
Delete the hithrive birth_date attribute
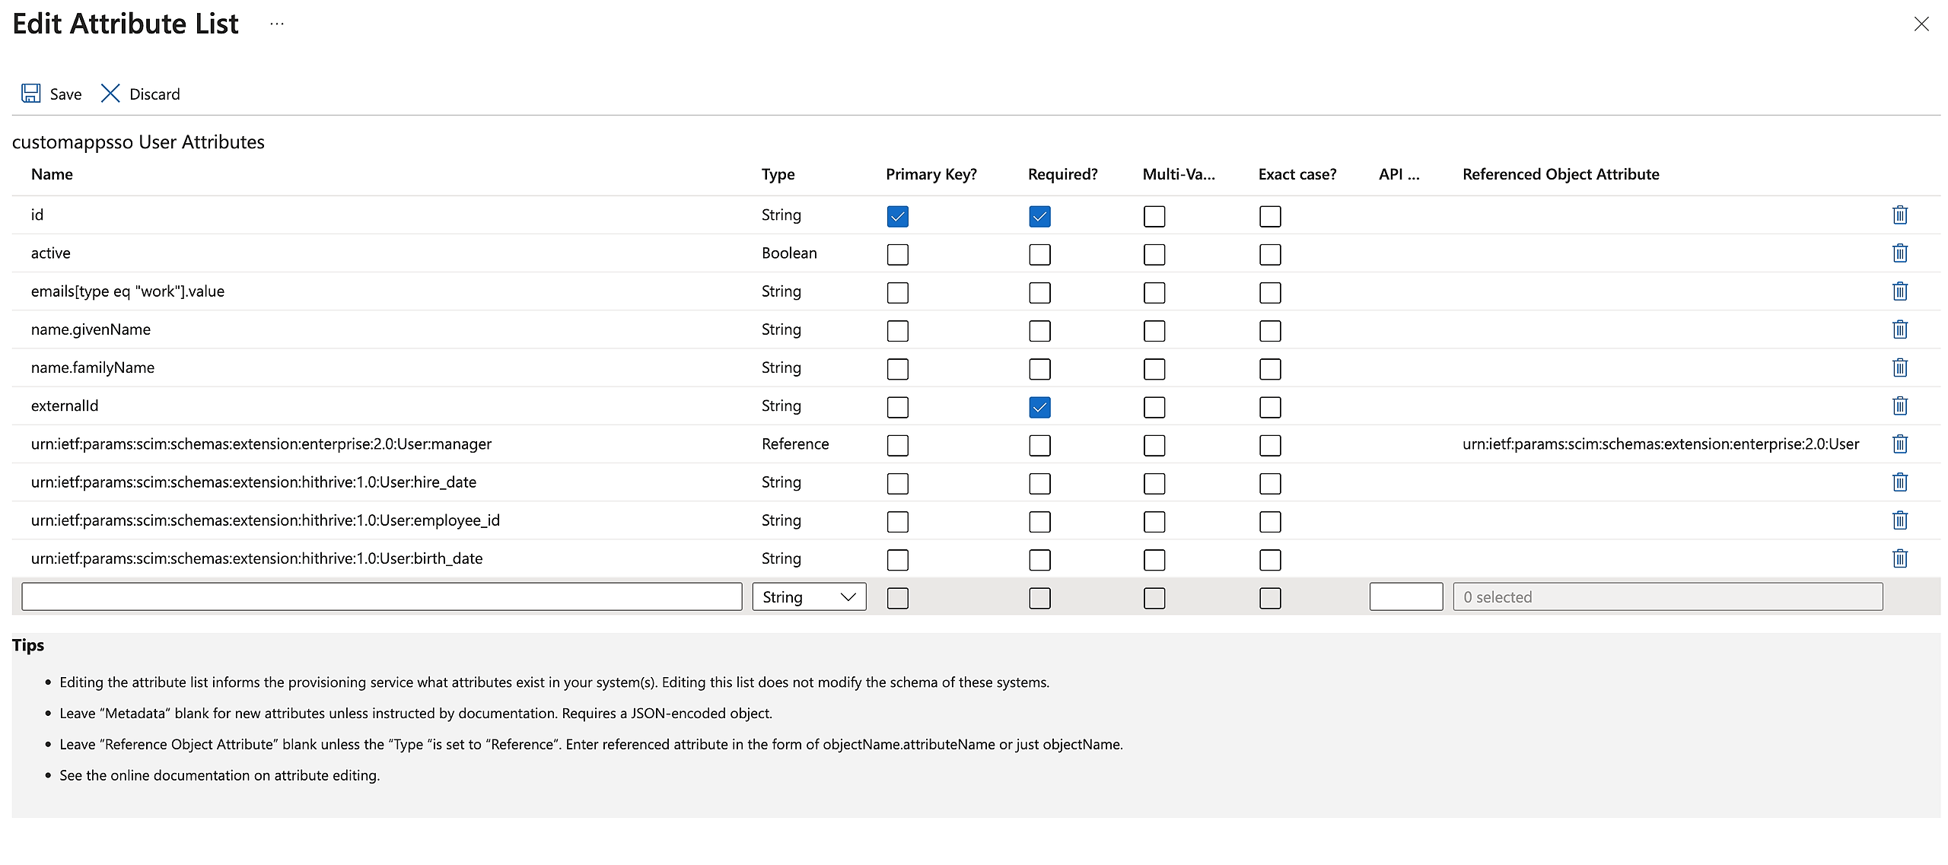[x=1899, y=558]
